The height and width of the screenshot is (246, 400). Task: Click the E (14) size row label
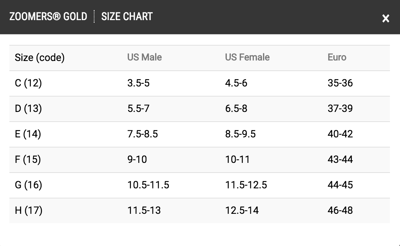pos(28,134)
